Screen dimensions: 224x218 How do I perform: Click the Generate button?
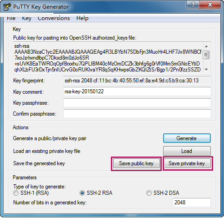click(187, 138)
